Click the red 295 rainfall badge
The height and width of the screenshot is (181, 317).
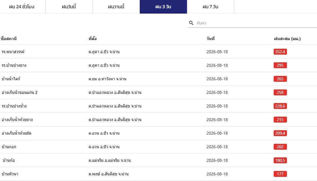280,65
